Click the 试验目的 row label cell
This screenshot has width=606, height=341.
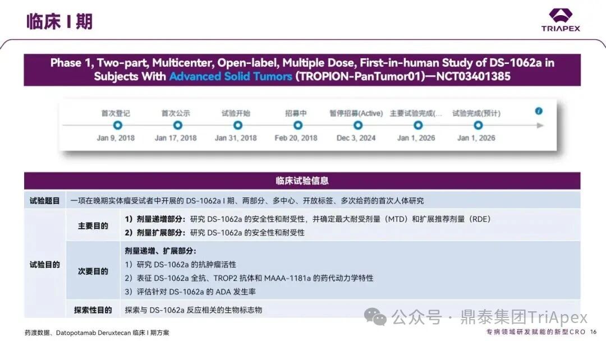[x=45, y=264]
